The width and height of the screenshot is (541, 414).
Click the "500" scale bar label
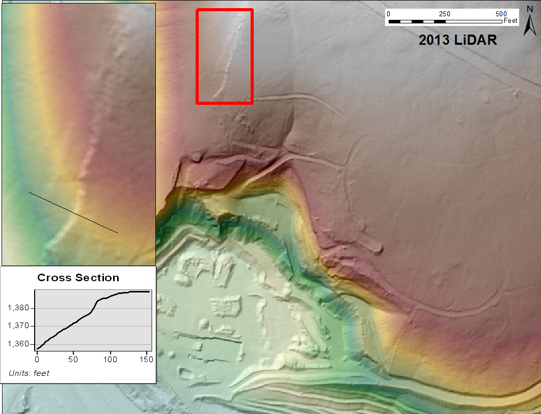pyautogui.click(x=501, y=14)
